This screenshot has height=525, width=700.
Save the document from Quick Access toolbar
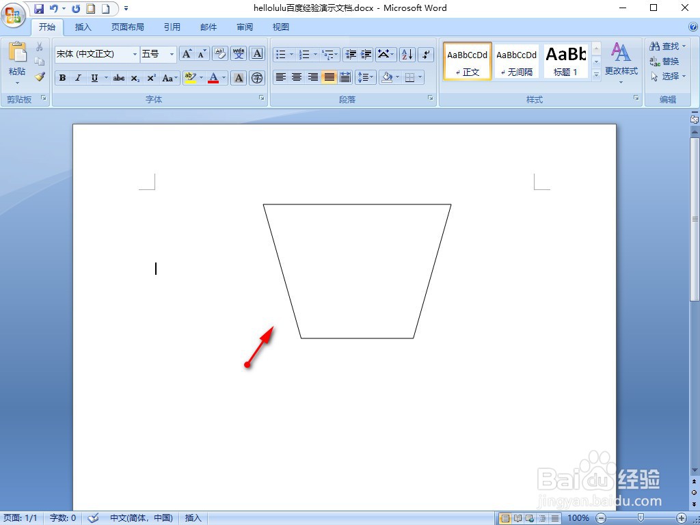click(39, 8)
